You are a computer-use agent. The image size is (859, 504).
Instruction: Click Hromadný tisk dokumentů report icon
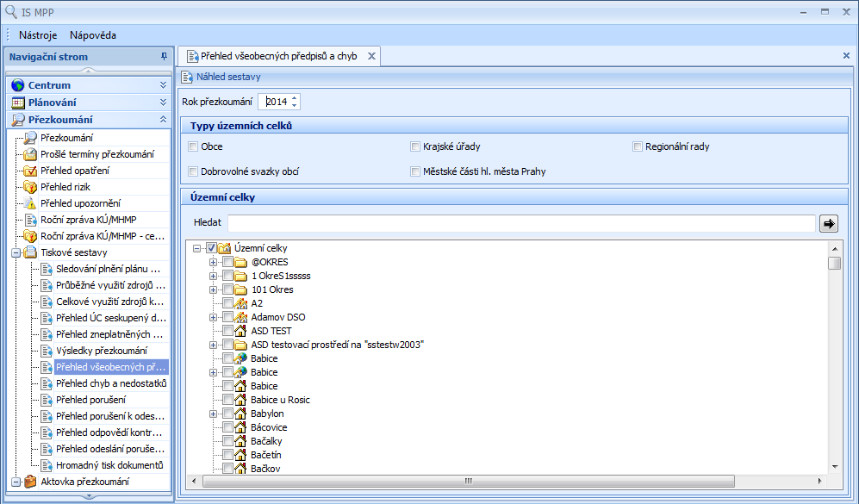click(46, 465)
